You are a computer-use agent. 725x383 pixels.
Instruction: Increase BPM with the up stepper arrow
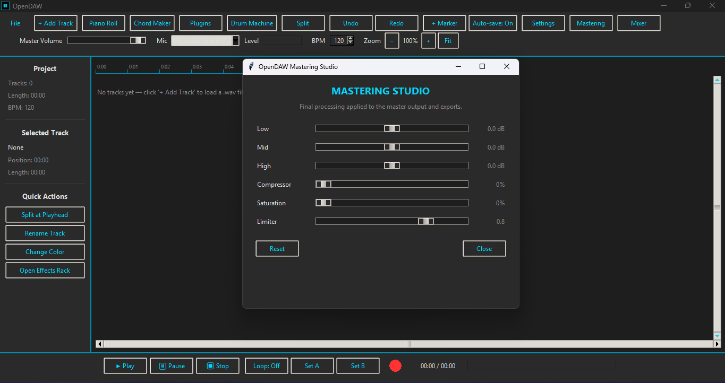click(350, 38)
